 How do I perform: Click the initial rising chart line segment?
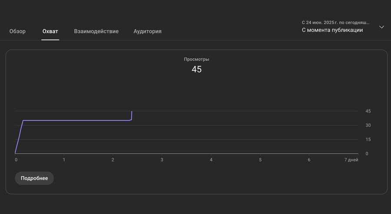(19, 137)
